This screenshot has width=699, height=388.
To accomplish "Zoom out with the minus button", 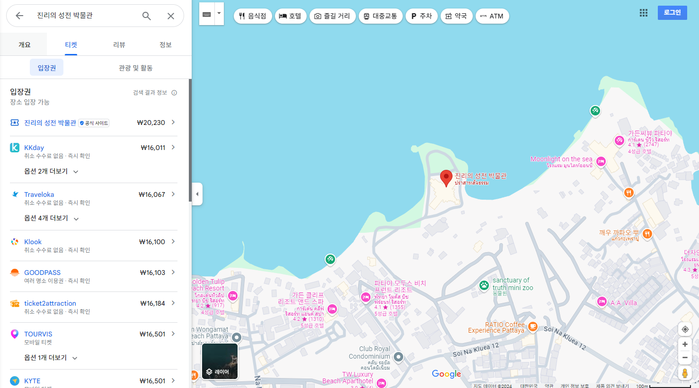I will pyautogui.click(x=685, y=358).
